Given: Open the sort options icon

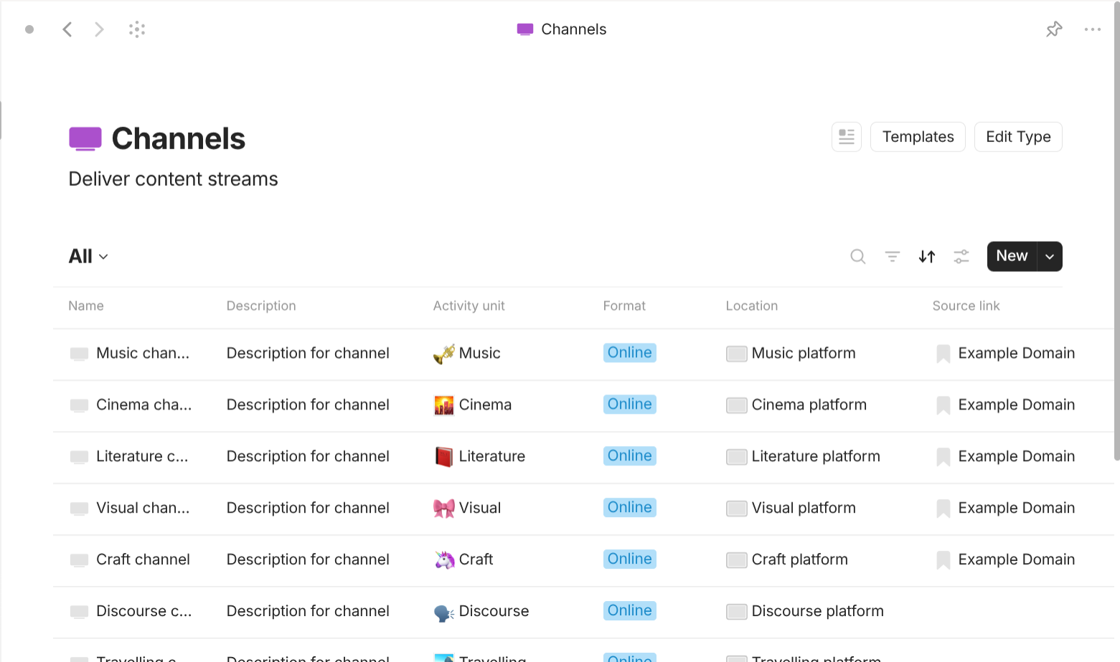Looking at the screenshot, I should (926, 256).
